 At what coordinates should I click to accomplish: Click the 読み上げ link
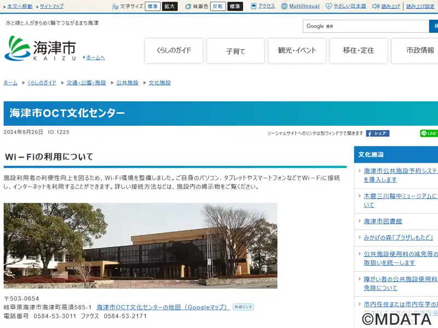[x=390, y=6]
